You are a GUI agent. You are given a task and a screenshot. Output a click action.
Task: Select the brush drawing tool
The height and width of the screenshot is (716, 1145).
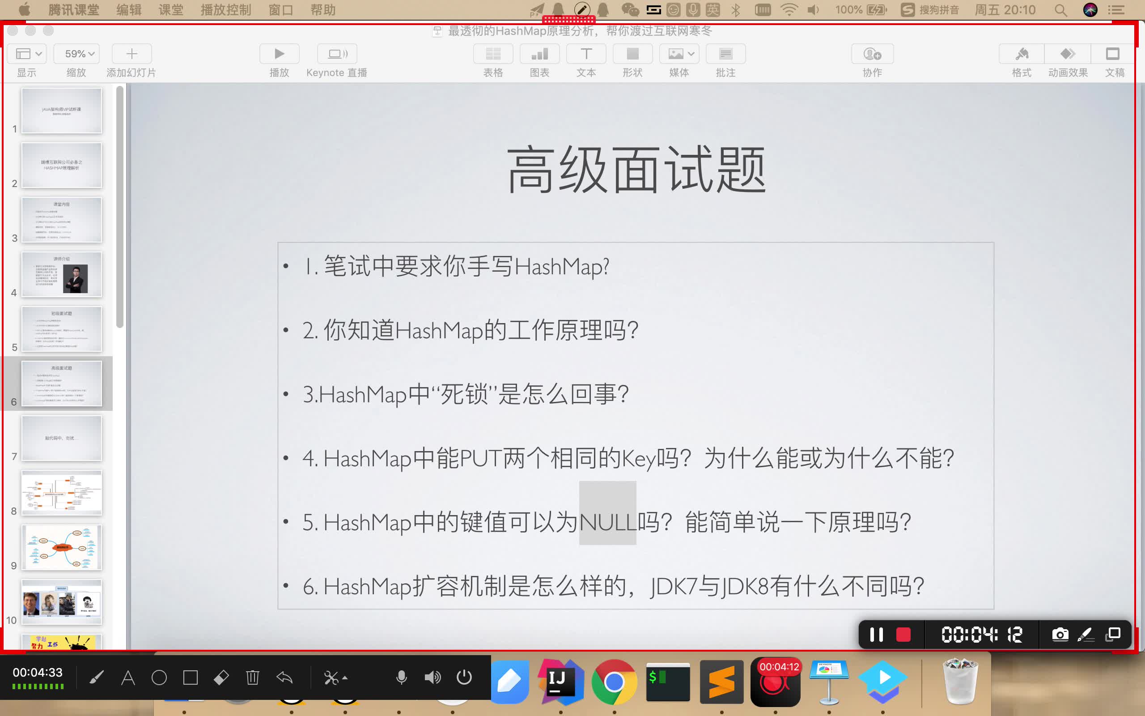coord(97,678)
